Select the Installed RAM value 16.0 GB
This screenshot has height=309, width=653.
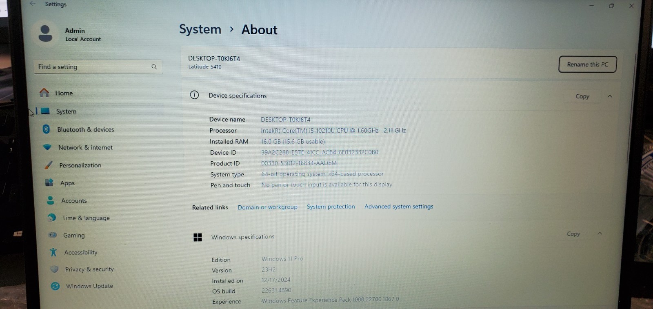point(293,141)
